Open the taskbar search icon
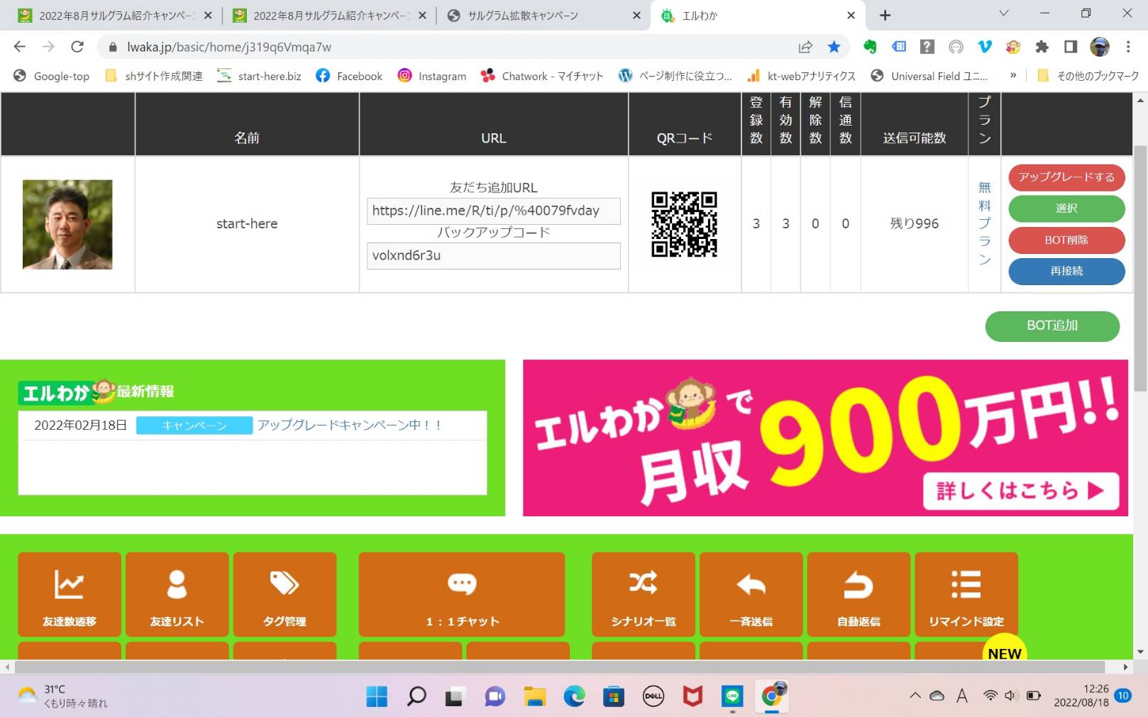Image resolution: width=1148 pixels, height=717 pixels. [x=416, y=696]
